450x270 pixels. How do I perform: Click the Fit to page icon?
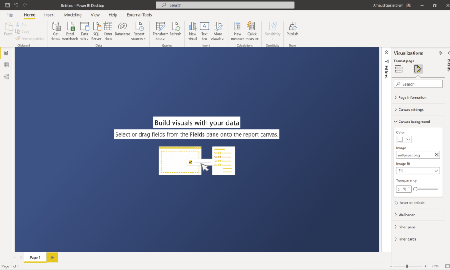(447, 266)
